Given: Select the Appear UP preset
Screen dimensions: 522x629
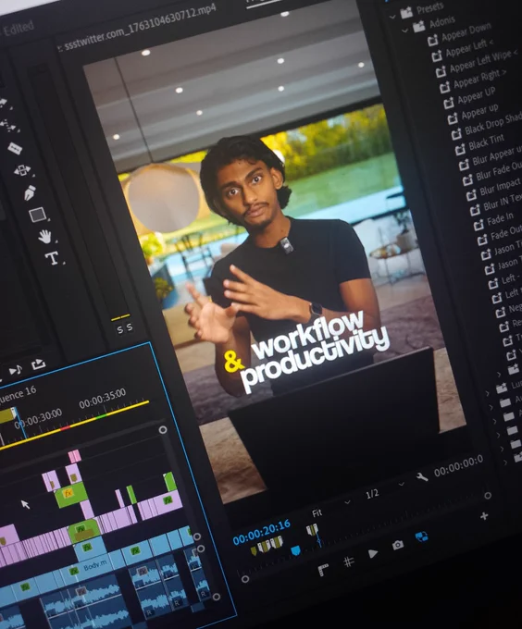Looking at the screenshot, I should (477, 95).
